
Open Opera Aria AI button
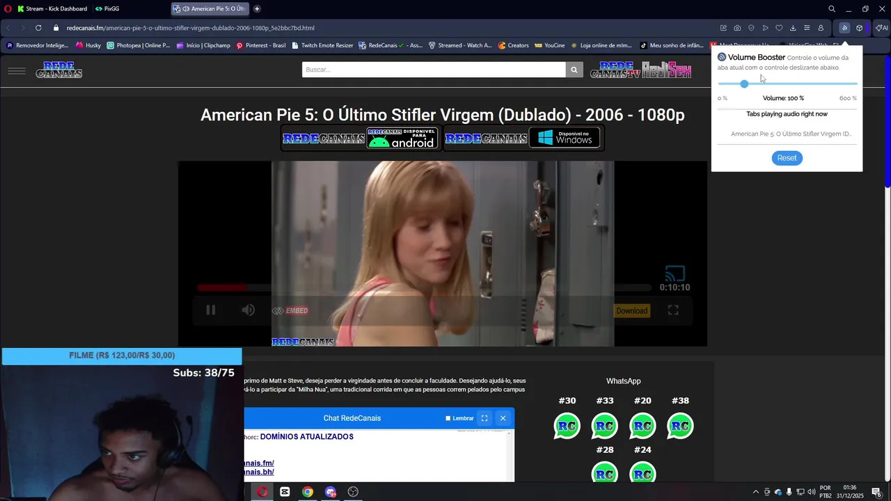coord(882,28)
